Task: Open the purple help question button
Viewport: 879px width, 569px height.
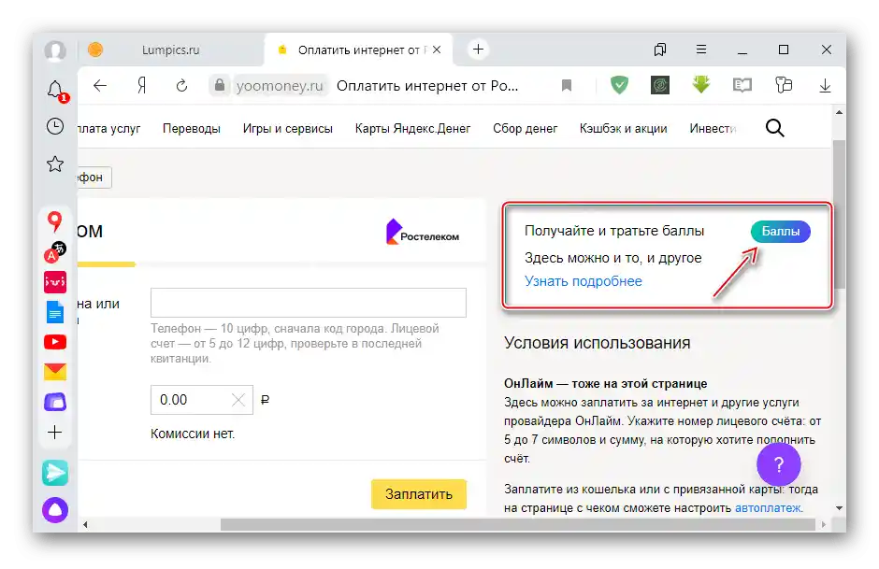Action: click(779, 464)
